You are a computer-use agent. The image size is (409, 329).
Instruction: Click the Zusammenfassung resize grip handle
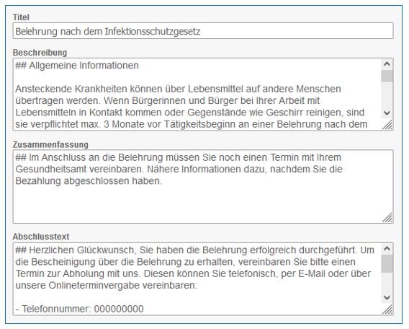pos(387,217)
